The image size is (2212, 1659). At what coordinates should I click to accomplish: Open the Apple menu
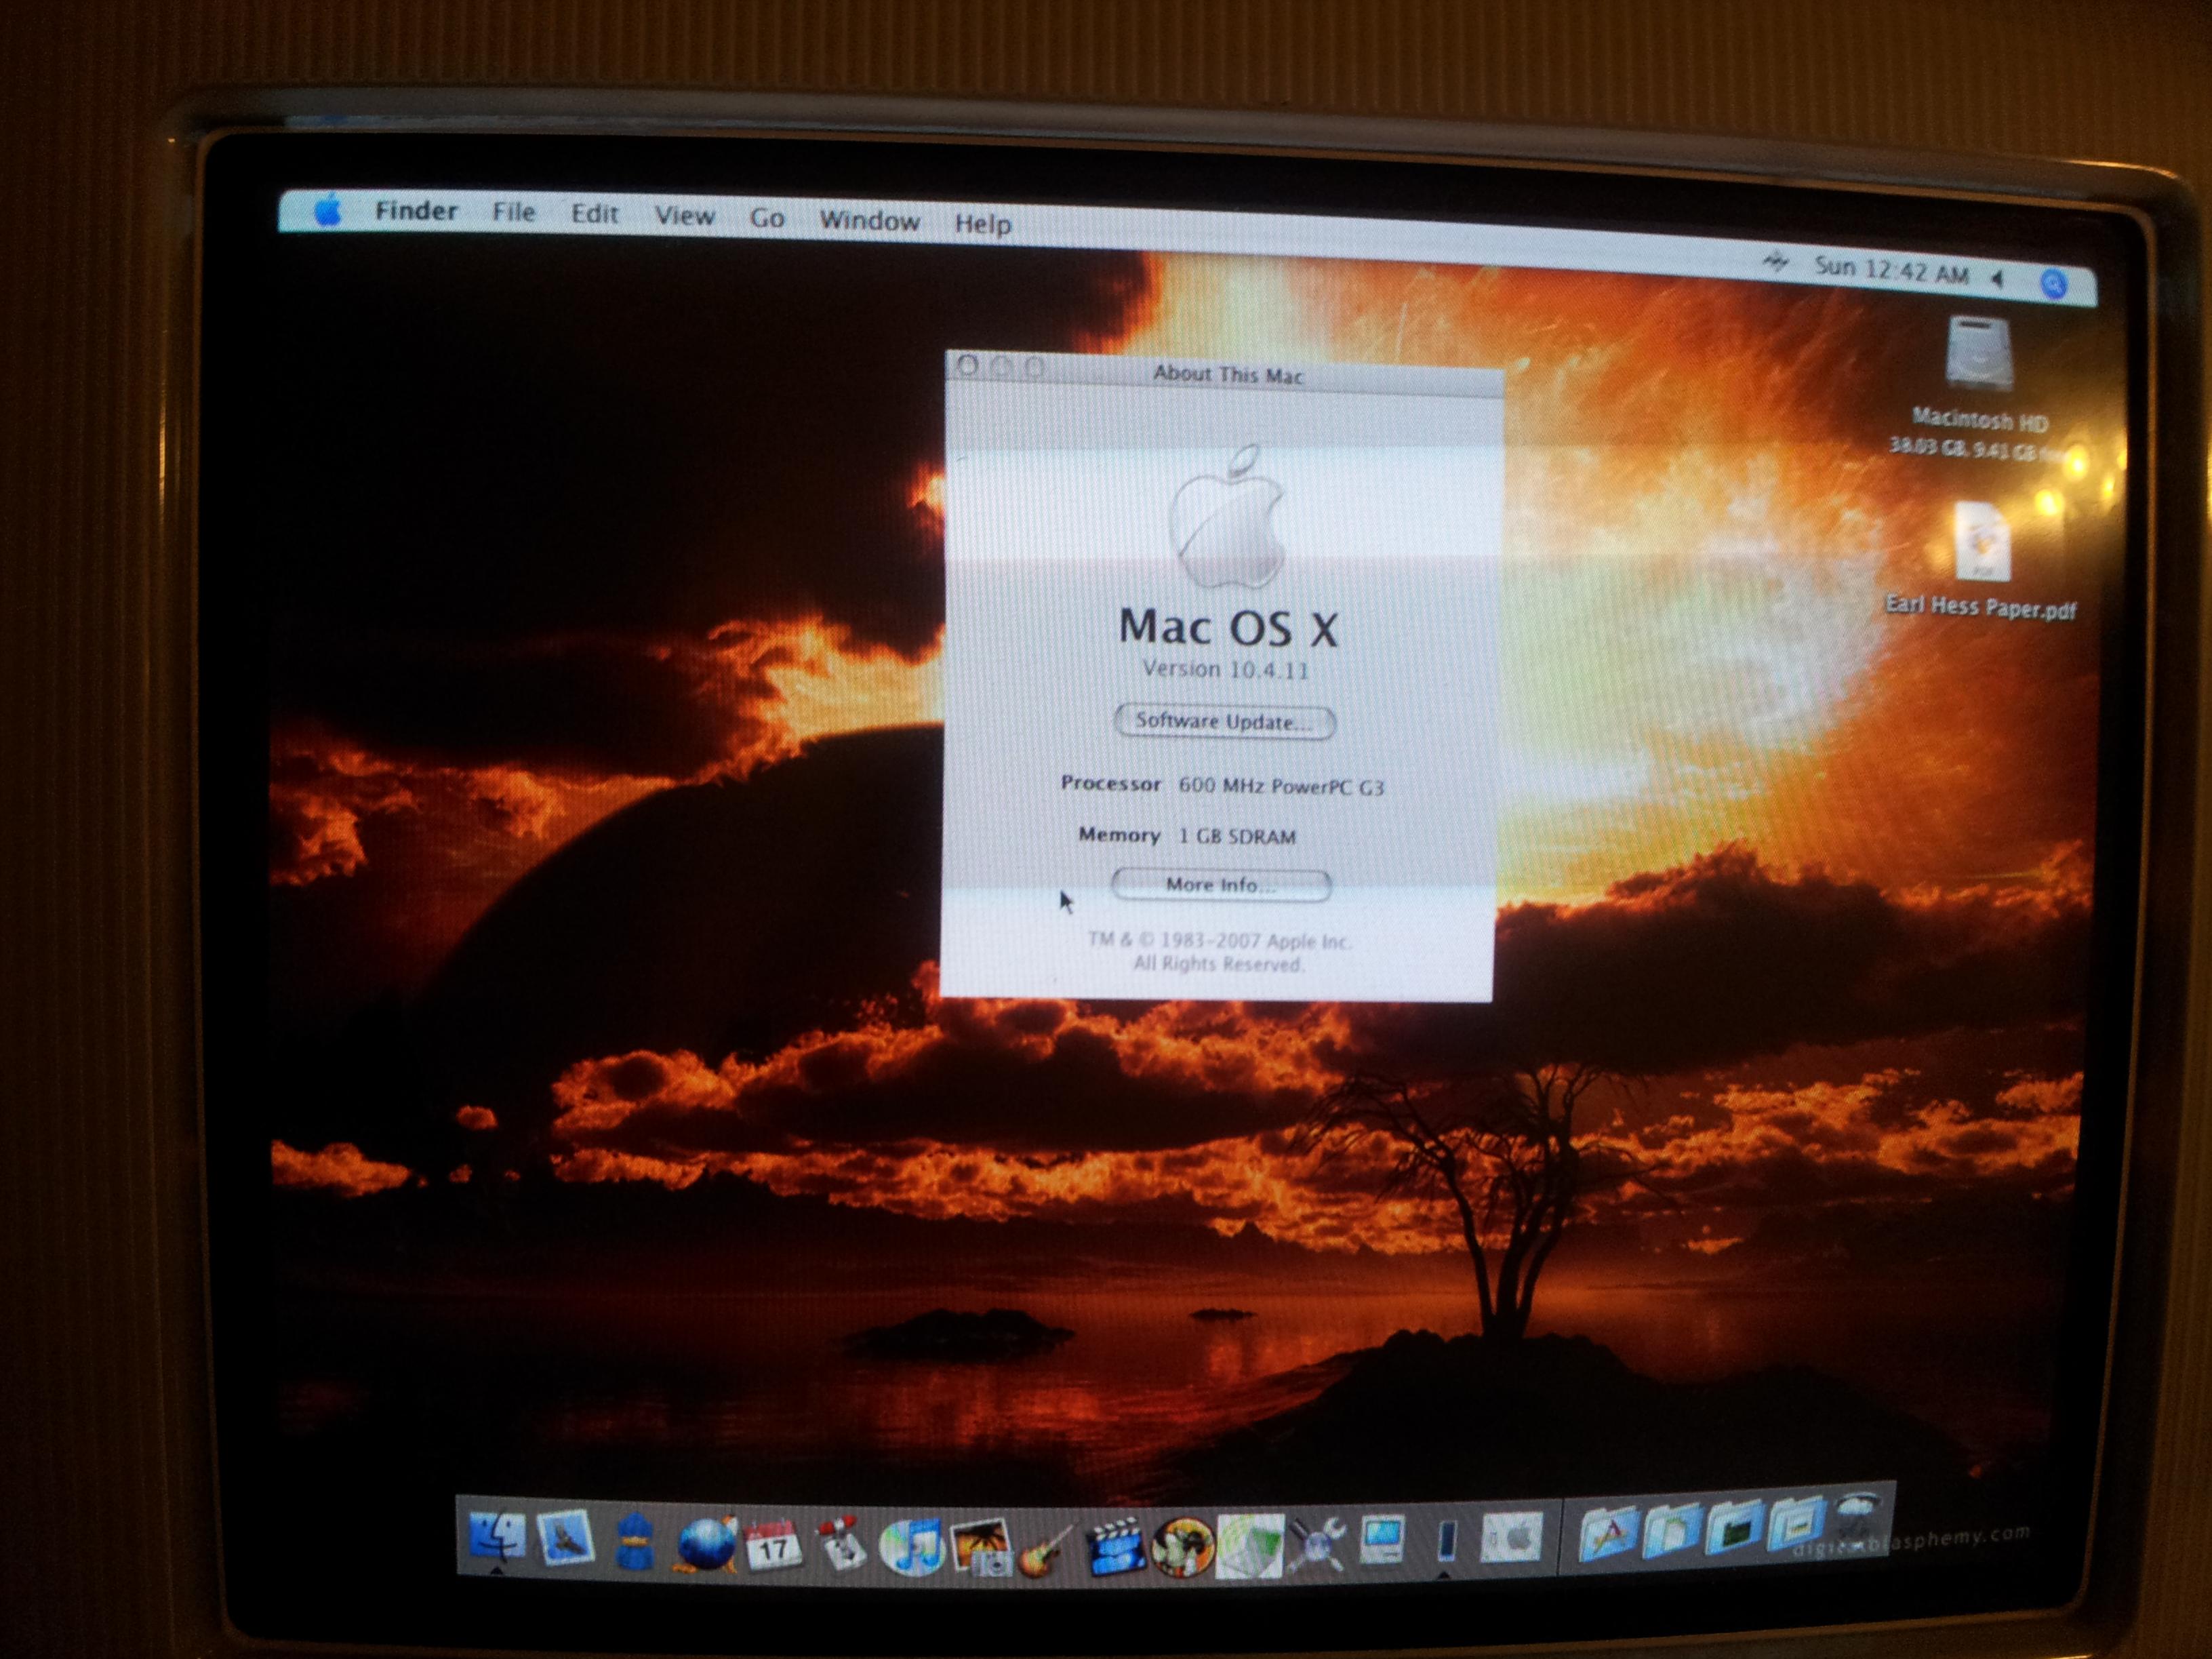[x=327, y=212]
